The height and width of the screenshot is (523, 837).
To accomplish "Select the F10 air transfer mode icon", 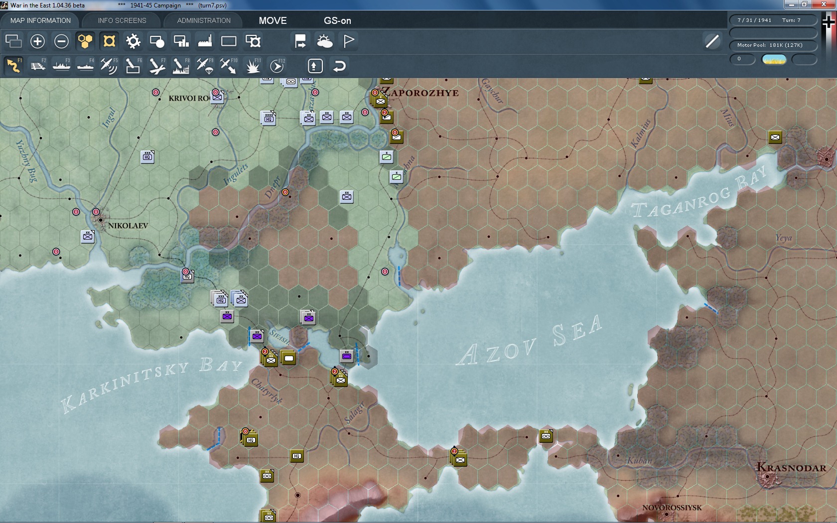I will 229,66.
